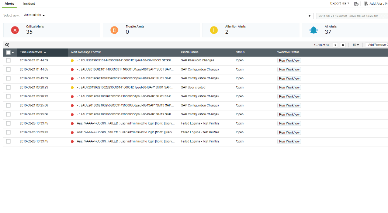The width and height of the screenshot is (388, 213).
Task: Click 1 - 10 of 37 pagination text
Action: click(322, 45)
